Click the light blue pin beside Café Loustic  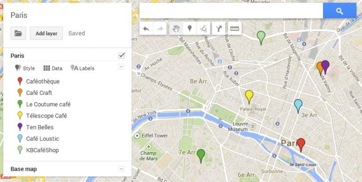point(20,139)
